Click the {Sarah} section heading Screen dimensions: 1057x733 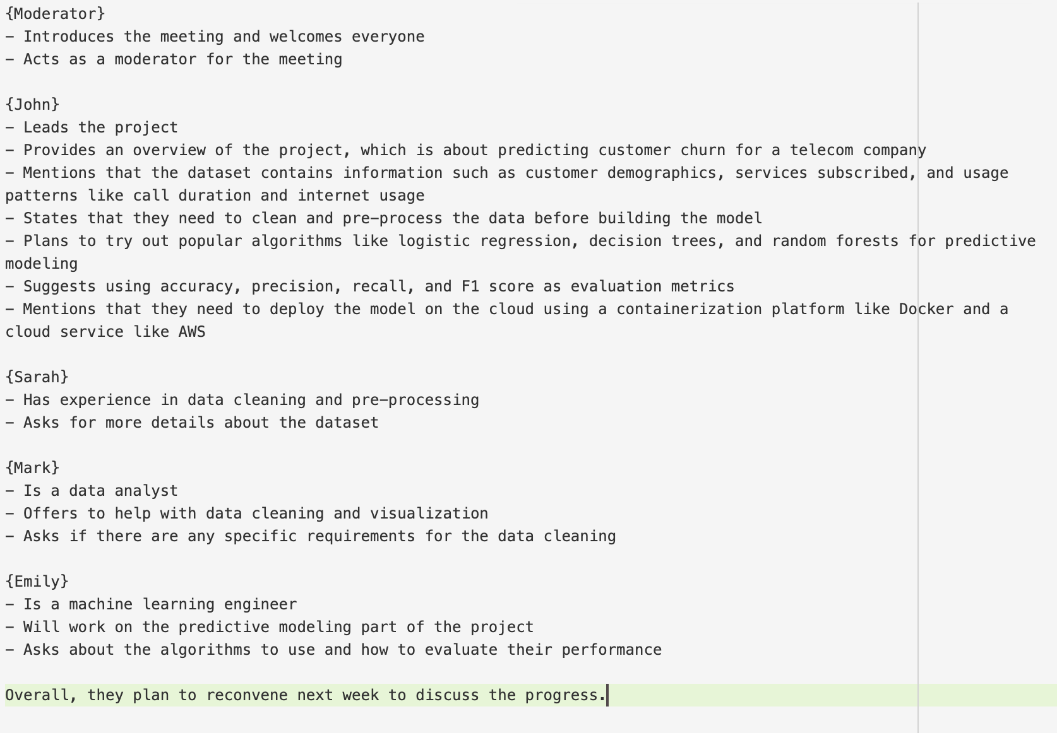click(37, 377)
